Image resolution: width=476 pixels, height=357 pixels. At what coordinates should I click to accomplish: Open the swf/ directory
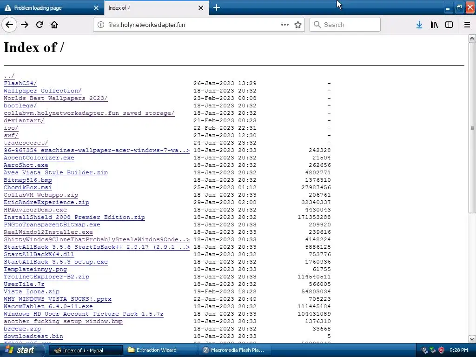(11, 135)
